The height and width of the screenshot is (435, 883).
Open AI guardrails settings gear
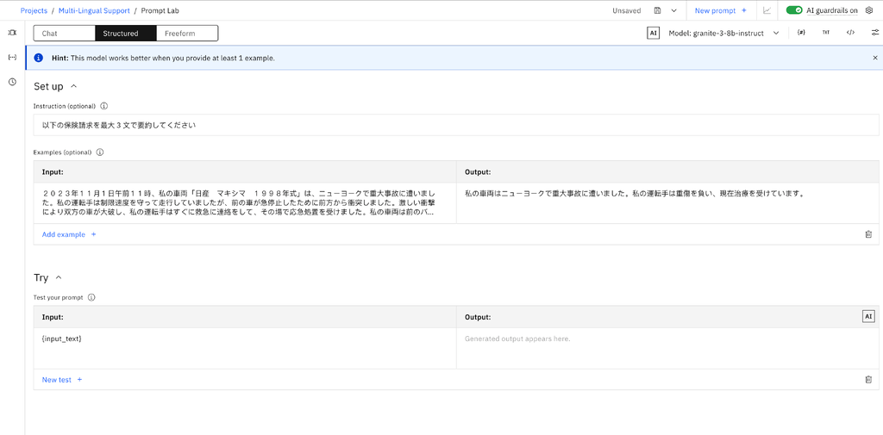coord(868,10)
